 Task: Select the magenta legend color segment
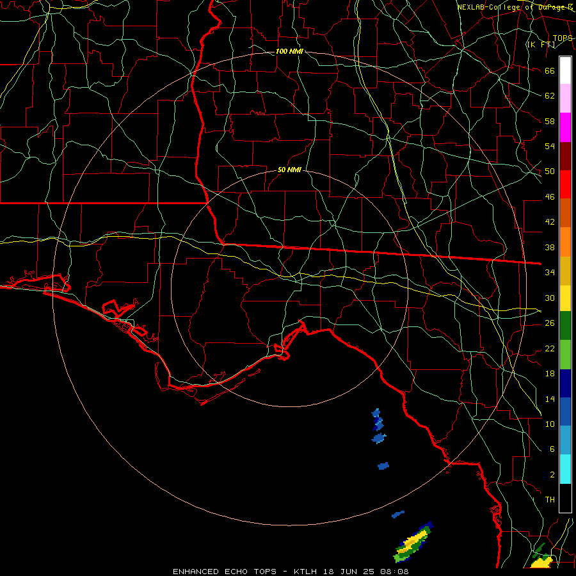565,127
